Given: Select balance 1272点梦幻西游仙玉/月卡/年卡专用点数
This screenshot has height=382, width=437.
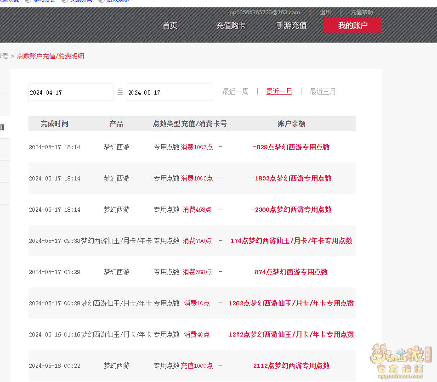Looking at the screenshot, I should [291, 334].
